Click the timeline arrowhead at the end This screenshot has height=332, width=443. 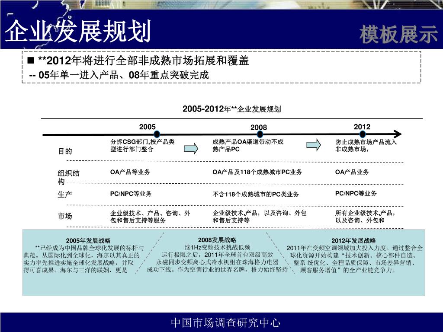398,134
